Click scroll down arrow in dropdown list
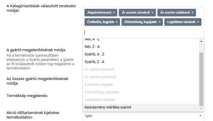The height and width of the screenshot is (121, 213). [x=201, y=109]
